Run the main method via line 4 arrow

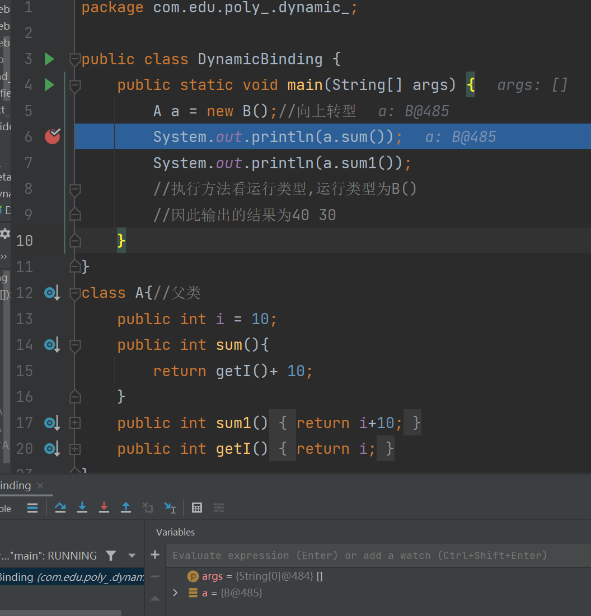click(49, 85)
